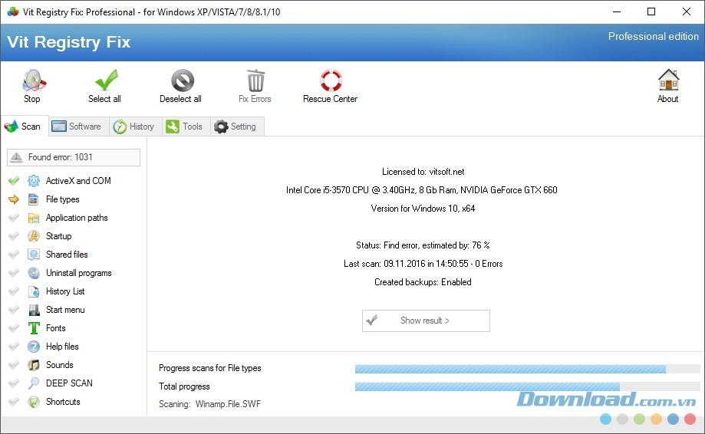Click the app icon in the title bar
Image resolution: width=705 pixels, height=434 pixels.
tap(12, 12)
